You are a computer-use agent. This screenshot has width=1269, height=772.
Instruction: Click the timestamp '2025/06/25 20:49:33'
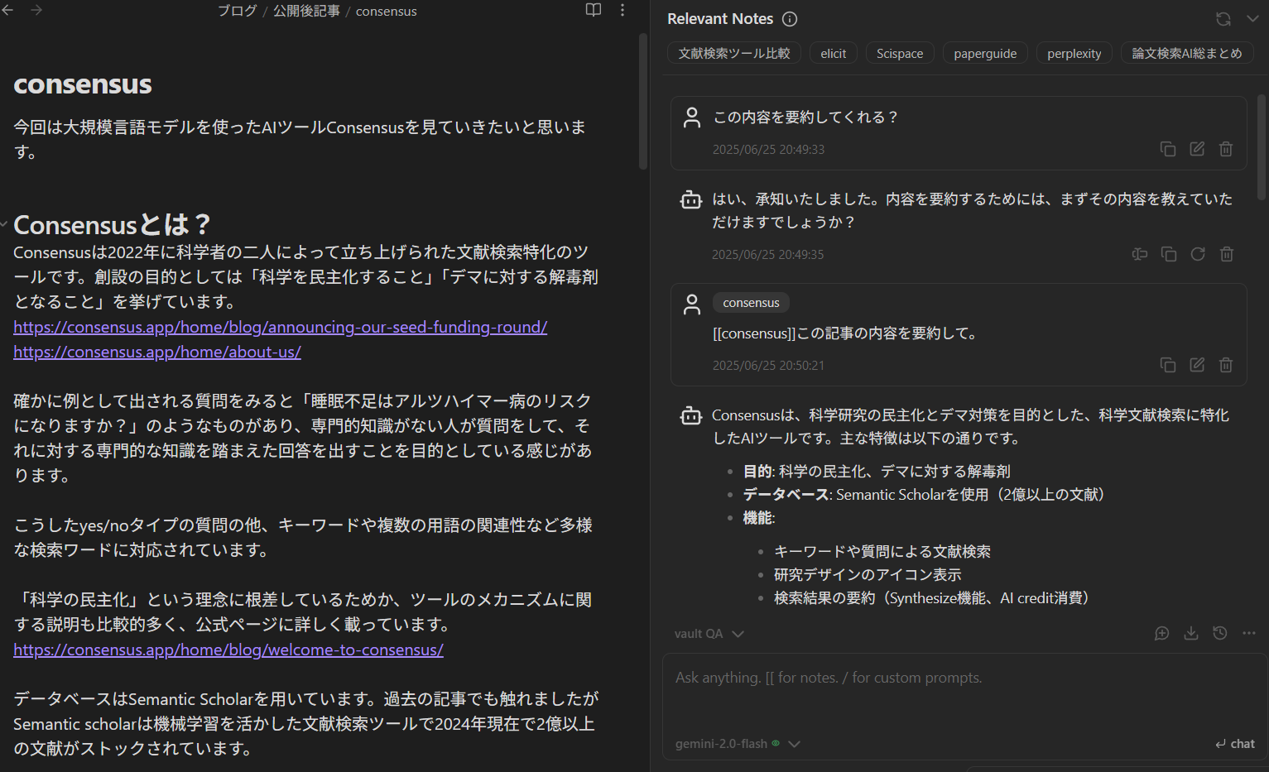768,150
